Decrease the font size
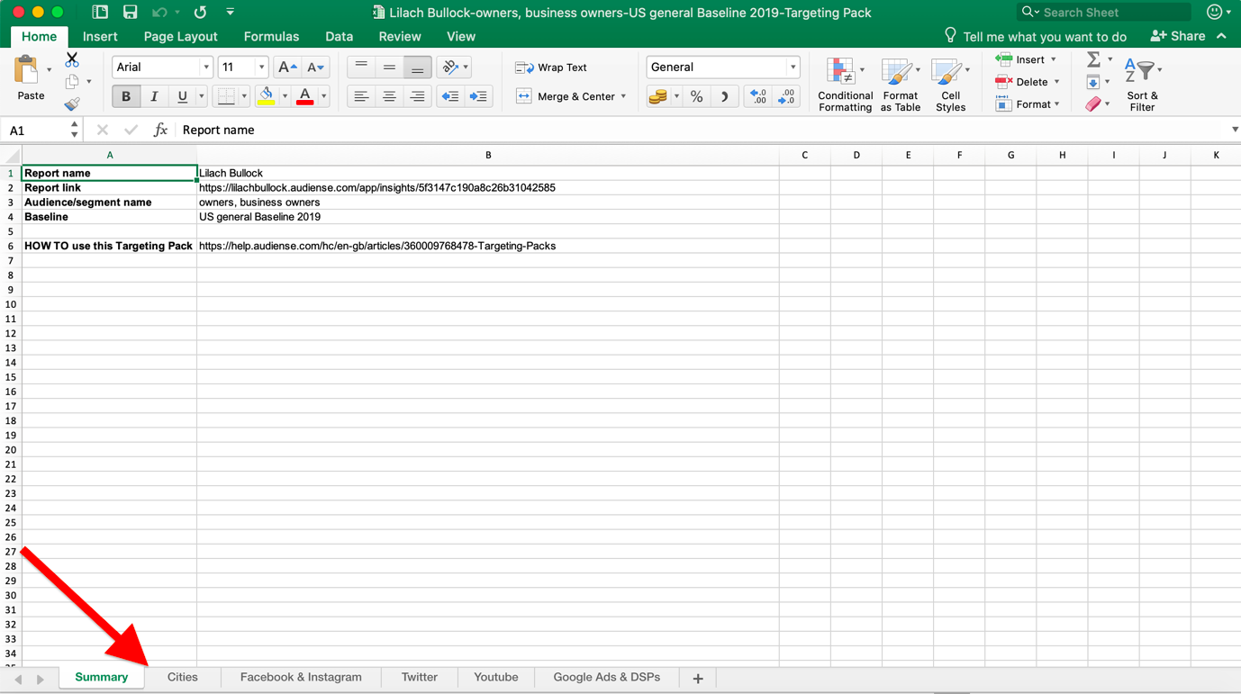Screen dimensions: 1241x694 [315, 67]
